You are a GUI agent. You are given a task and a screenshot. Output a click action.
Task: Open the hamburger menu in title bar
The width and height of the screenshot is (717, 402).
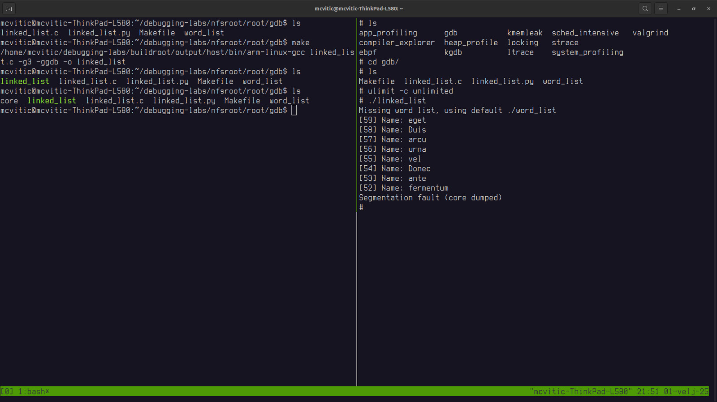pos(661,9)
